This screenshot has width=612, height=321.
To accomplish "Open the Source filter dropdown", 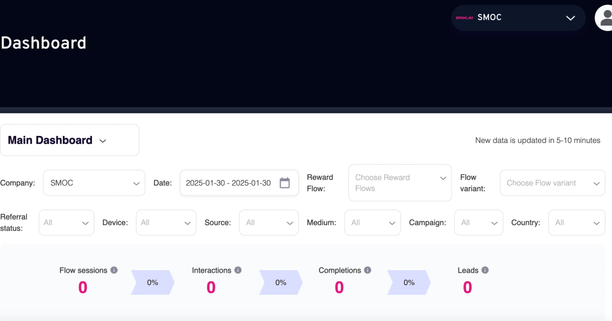I will [269, 222].
